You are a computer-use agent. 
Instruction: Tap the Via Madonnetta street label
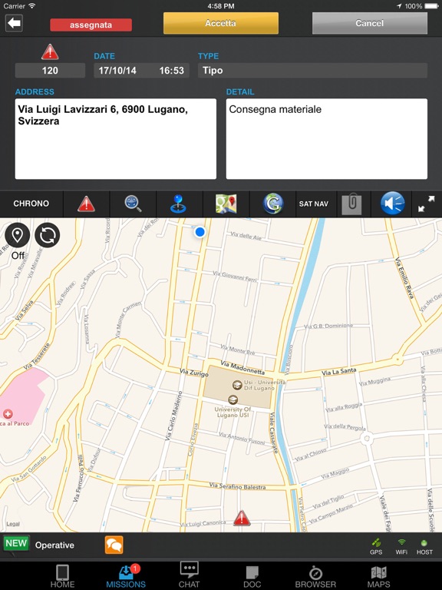point(242,369)
